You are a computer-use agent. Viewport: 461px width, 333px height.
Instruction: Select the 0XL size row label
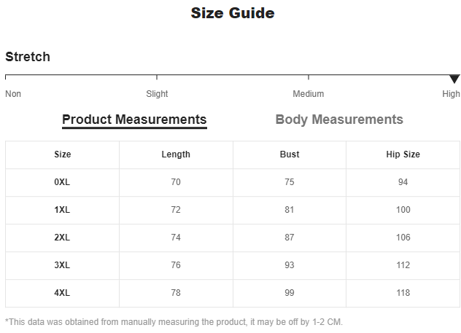pos(63,182)
